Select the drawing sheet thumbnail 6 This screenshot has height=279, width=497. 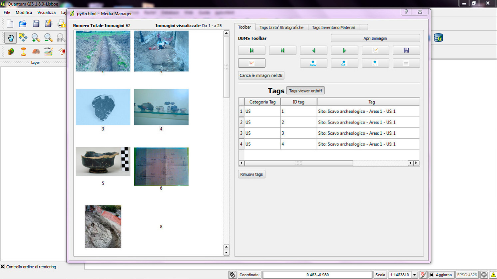pos(161,166)
